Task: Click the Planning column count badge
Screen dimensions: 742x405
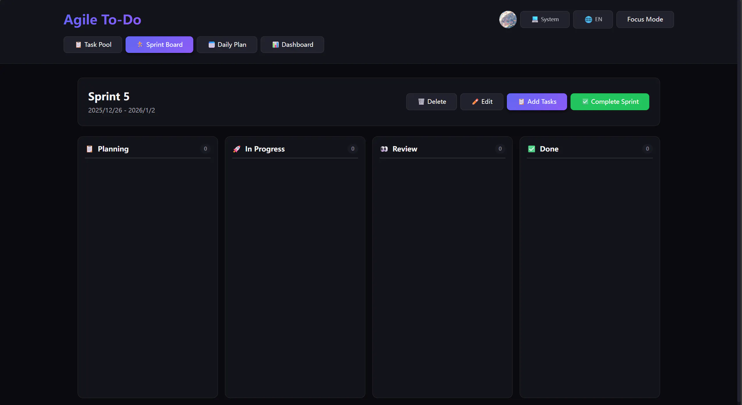Action: click(x=205, y=149)
